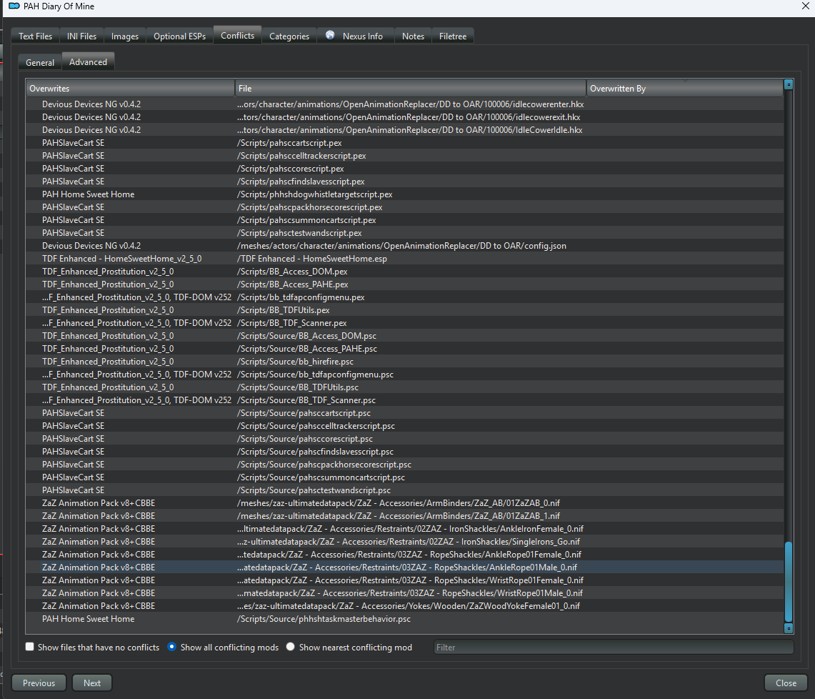Select the idlecowerenter.hkx row
Image resolution: width=815 pixels, height=699 pixels.
[x=405, y=104]
